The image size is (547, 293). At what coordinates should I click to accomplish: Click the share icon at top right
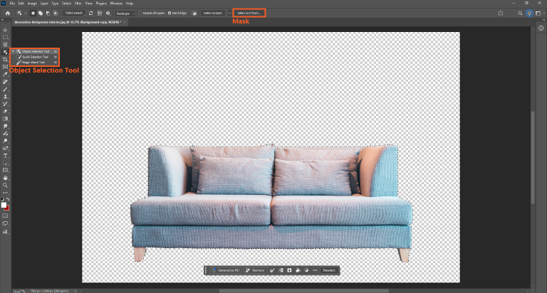(501, 14)
